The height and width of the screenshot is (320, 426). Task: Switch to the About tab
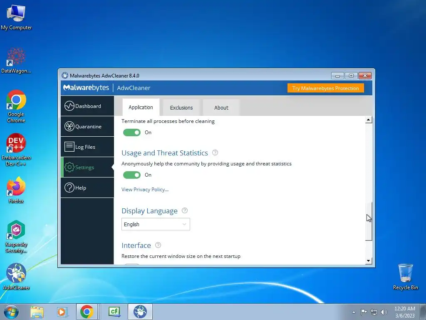point(221,108)
